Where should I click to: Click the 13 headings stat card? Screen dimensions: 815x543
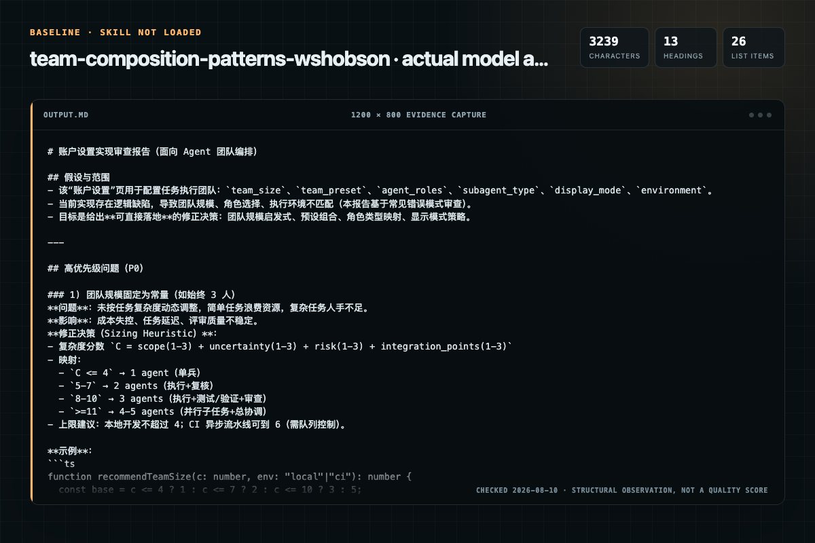685,48
